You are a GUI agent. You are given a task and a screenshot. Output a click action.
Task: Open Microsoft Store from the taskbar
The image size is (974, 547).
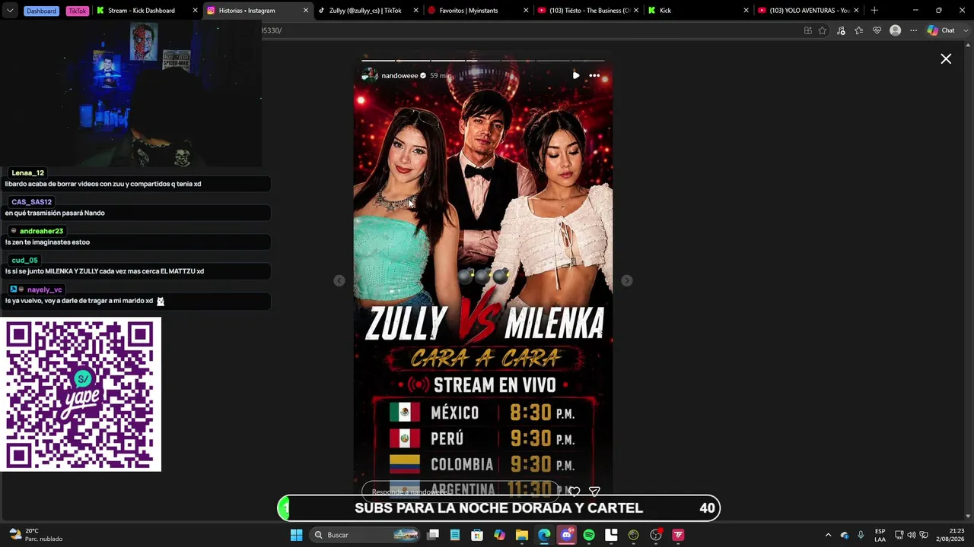point(477,535)
